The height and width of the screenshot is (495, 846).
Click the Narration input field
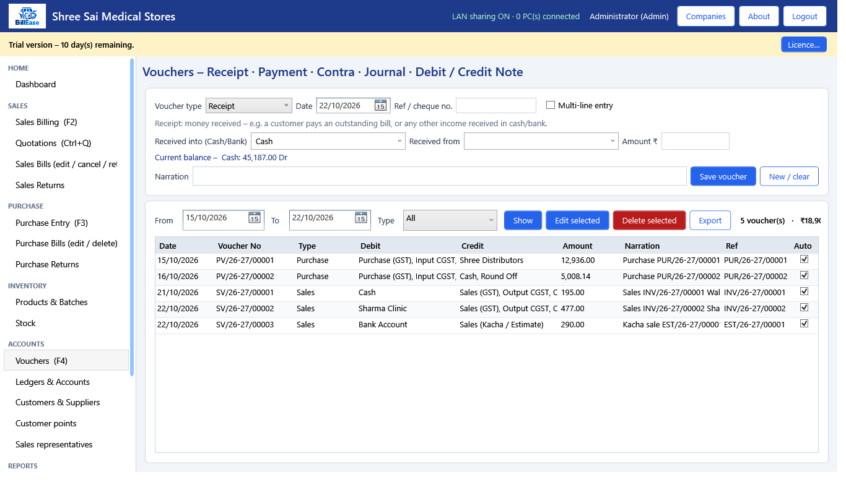440,176
